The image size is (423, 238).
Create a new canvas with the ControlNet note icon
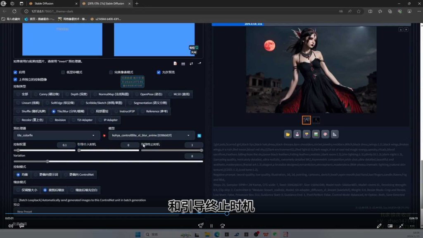click(175, 64)
